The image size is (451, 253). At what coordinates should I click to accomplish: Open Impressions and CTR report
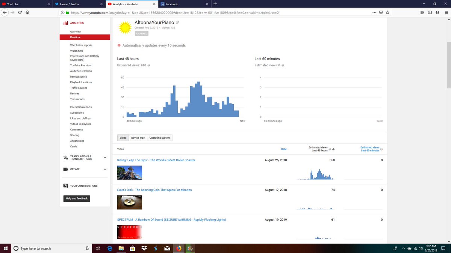(85, 58)
